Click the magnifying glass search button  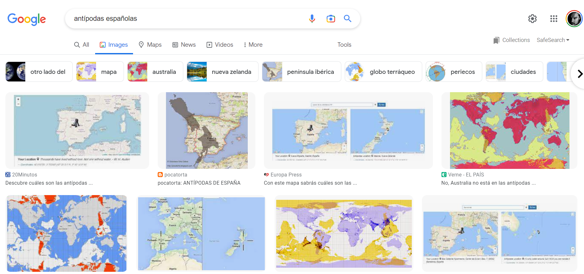tap(348, 19)
